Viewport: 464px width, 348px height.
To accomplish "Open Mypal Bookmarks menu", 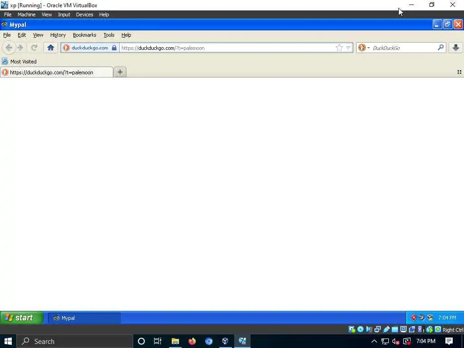I will (85, 35).
